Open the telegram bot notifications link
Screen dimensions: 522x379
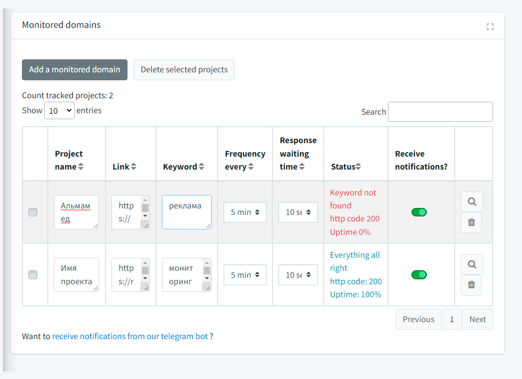[x=130, y=336]
